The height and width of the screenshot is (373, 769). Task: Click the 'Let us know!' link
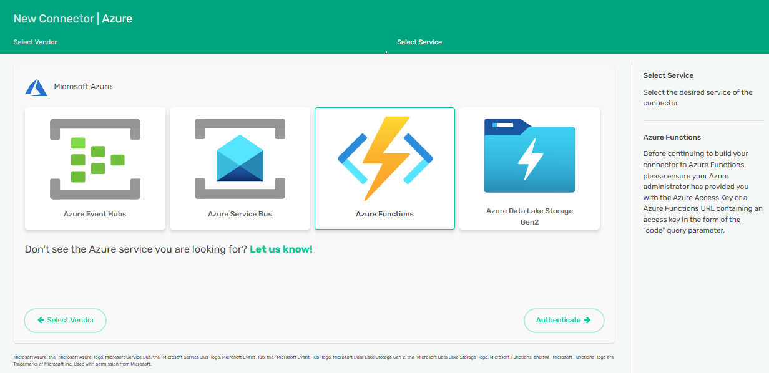pyautogui.click(x=281, y=249)
